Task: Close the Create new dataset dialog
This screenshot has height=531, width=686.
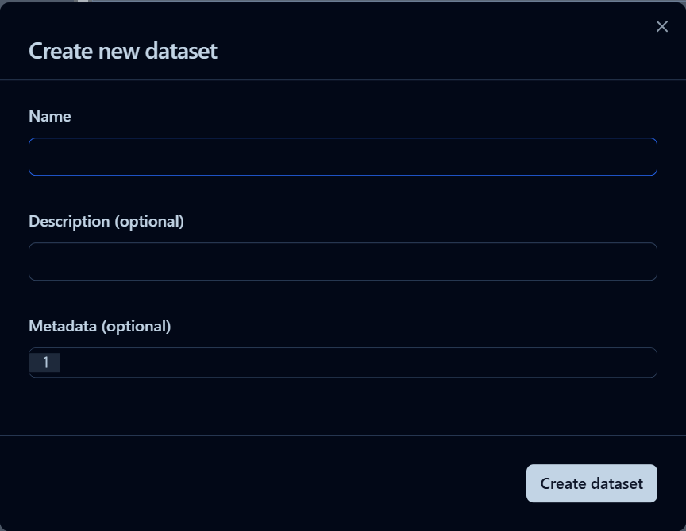Action: coord(662,27)
